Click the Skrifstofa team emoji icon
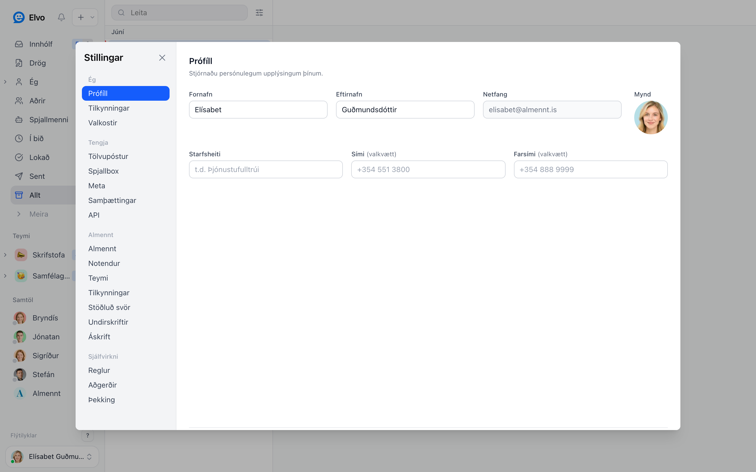Screen dimensions: 756x472 (21, 255)
